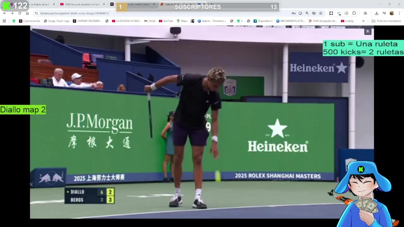
Task: Open the Gmail bookmark
Action: point(150,21)
